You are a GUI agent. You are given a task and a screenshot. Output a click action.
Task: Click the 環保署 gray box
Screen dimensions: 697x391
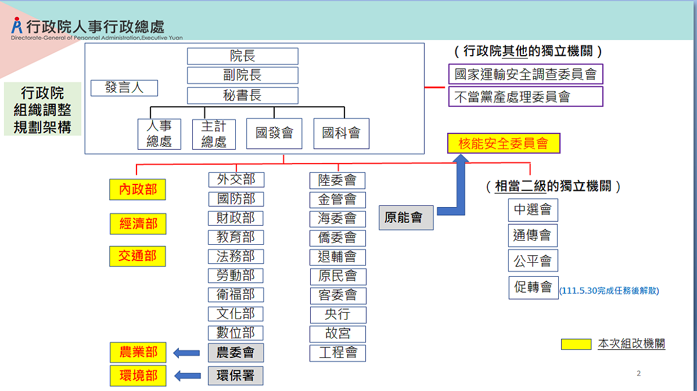236,375
